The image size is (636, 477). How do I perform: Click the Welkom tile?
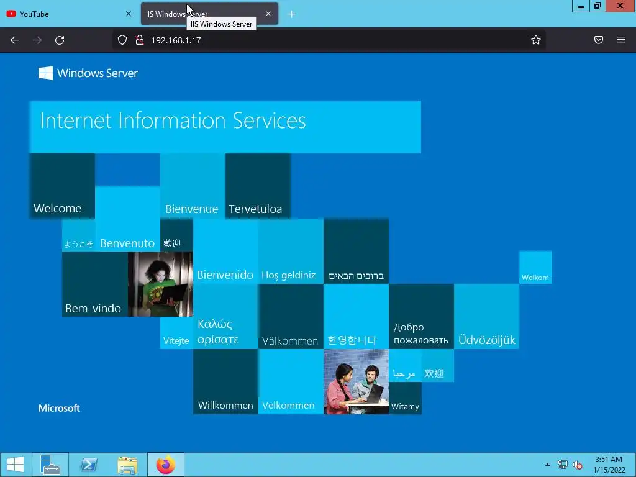[535, 267]
